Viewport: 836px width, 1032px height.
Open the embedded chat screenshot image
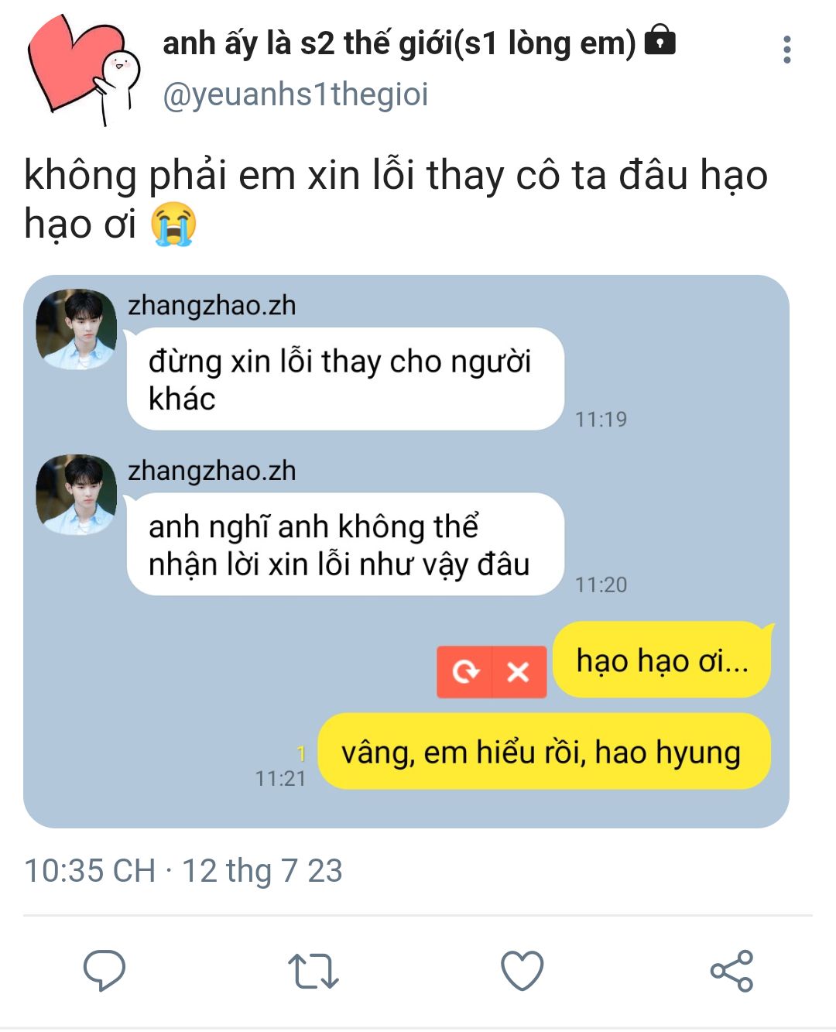(x=406, y=551)
